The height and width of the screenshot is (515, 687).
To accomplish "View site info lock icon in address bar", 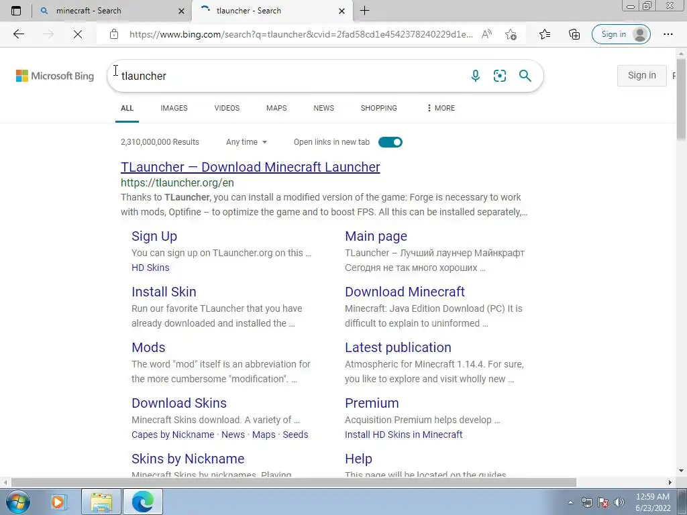I will 114,34.
